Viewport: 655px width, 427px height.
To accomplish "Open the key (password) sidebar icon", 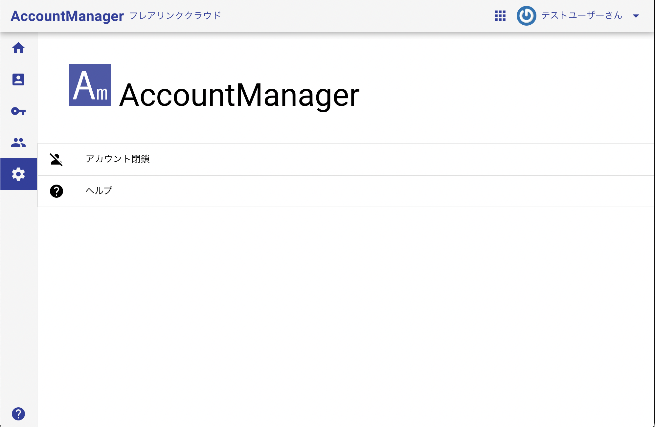I will [x=19, y=111].
